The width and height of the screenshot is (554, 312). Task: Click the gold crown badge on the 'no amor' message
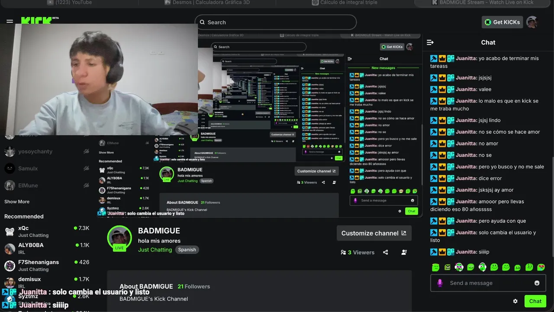pyautogui.click(x=442, y=143)
